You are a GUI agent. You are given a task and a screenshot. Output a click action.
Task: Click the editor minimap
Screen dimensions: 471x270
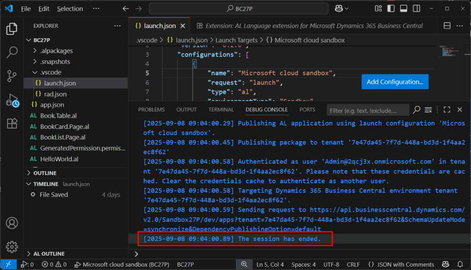pyautogui.click(x=446, y=52)
